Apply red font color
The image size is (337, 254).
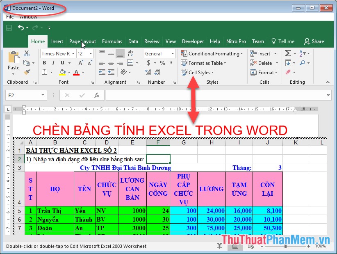tap(76, 72)
